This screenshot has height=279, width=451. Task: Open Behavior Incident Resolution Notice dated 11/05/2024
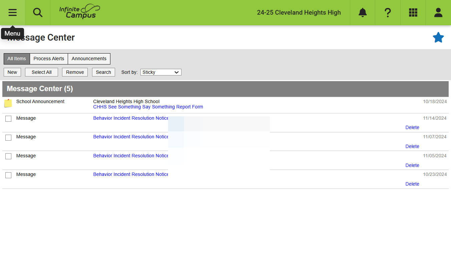(131, 156)
